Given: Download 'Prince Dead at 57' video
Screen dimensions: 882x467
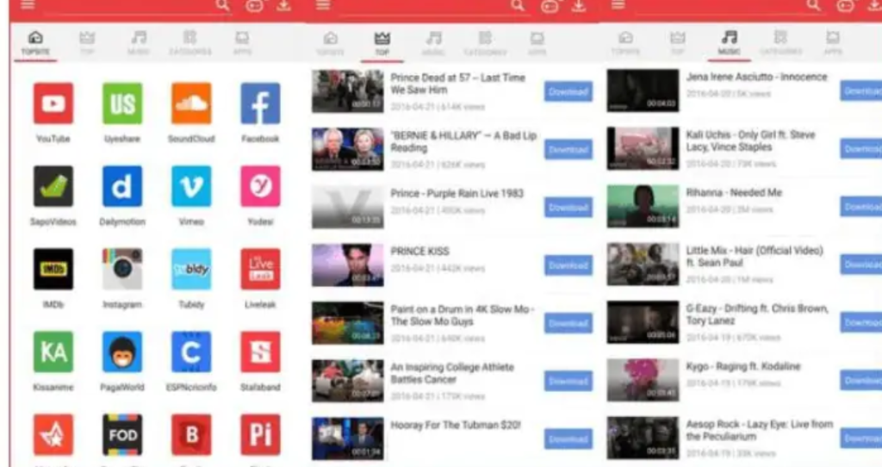Looking at the screenshot, I should pos(568,91).
